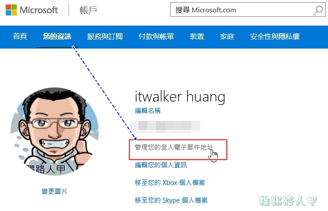The height and width of the screenshot is (211, 328).
Task: Go to 移至您的 Skype 個人檔案
Action: click(171, 200)
